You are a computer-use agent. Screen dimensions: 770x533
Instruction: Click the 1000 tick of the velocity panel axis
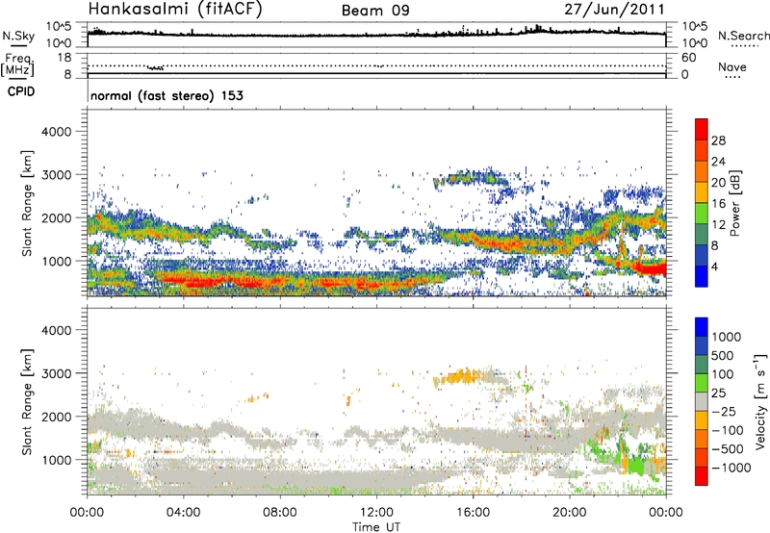(x=57, y=460)
